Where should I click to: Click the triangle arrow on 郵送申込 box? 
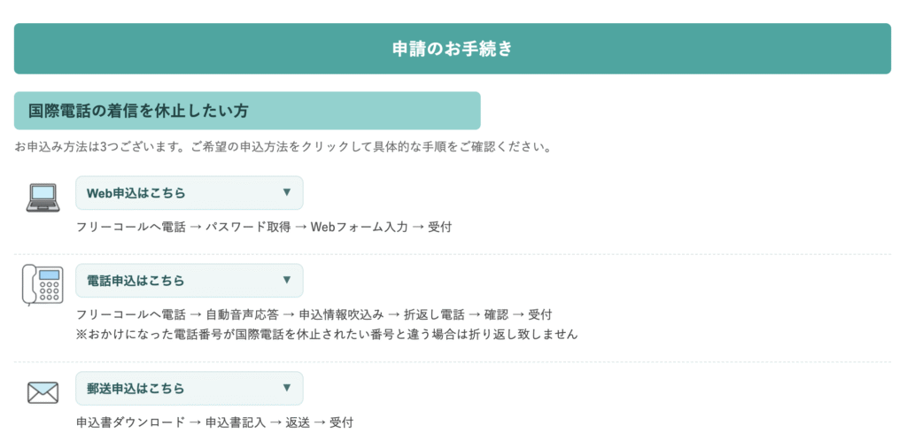tap(286, 387)
